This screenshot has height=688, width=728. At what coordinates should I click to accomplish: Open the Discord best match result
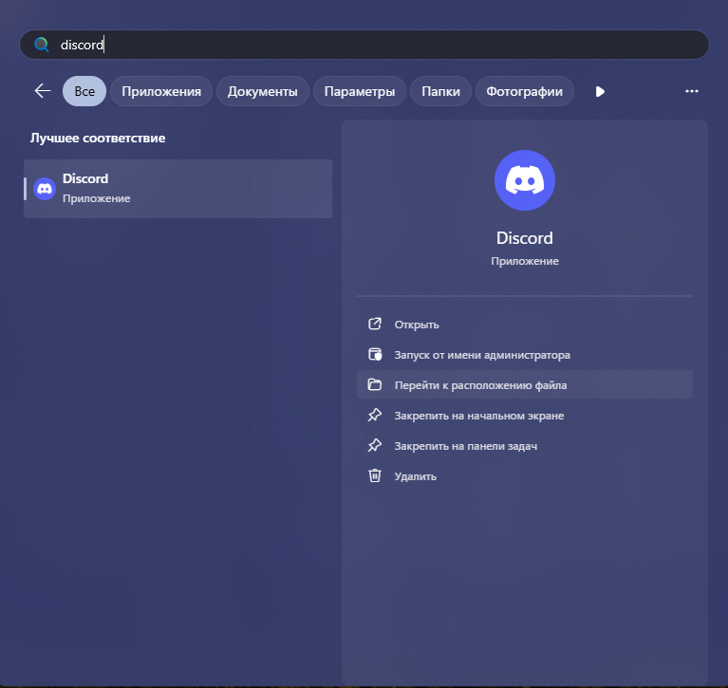177,189
